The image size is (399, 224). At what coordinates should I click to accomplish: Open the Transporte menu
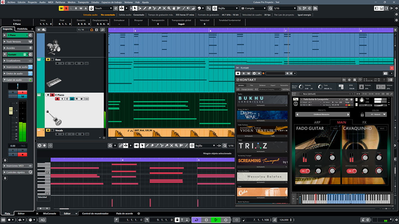[x=83, y=2]
